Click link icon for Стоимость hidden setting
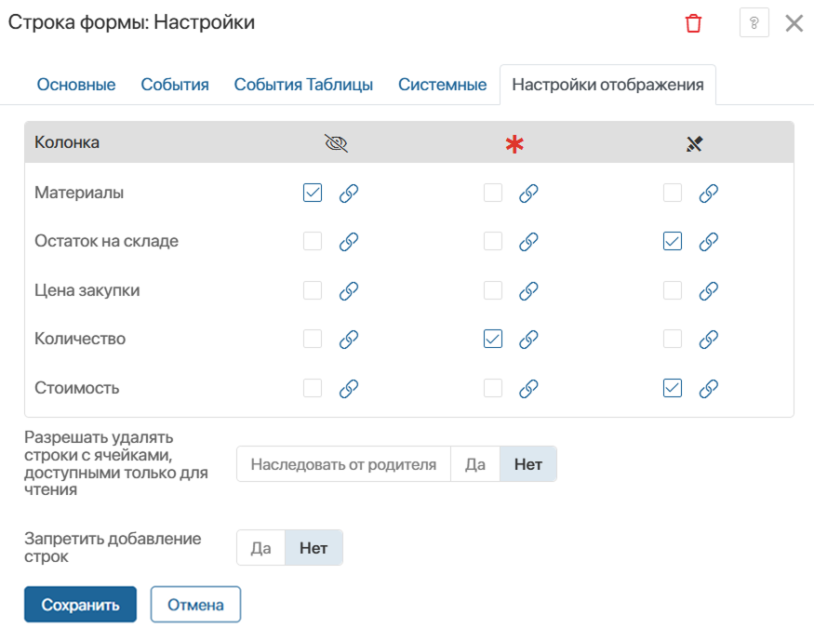Image resolution: width=814 pixels, height=628 pixels. tap(349, 388)
